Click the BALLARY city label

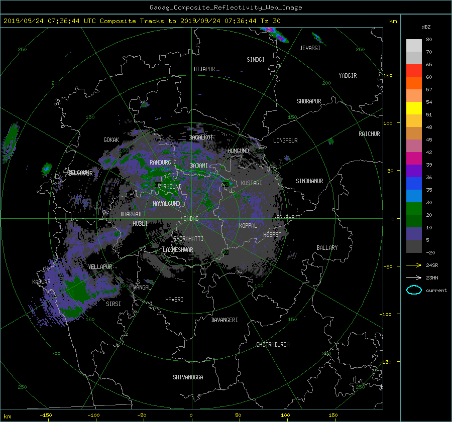coord(327,248)
